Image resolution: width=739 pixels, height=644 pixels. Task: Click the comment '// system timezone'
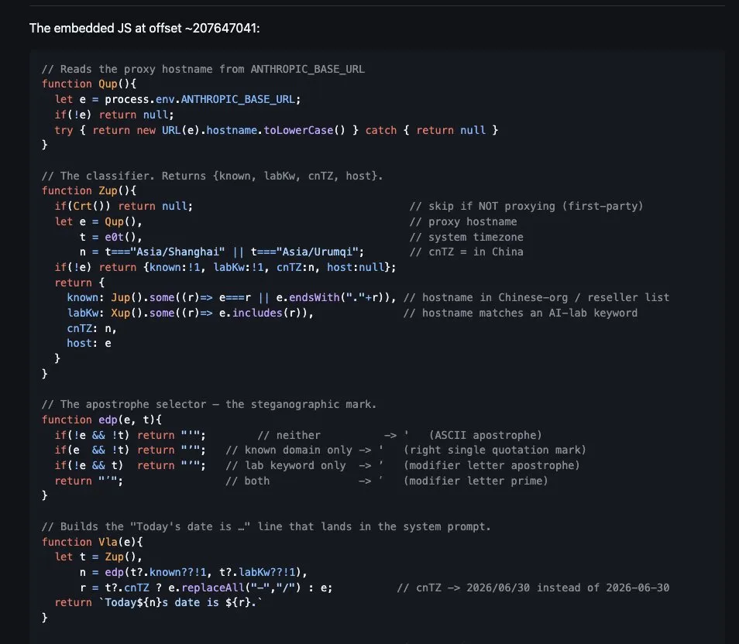[466, 237]
